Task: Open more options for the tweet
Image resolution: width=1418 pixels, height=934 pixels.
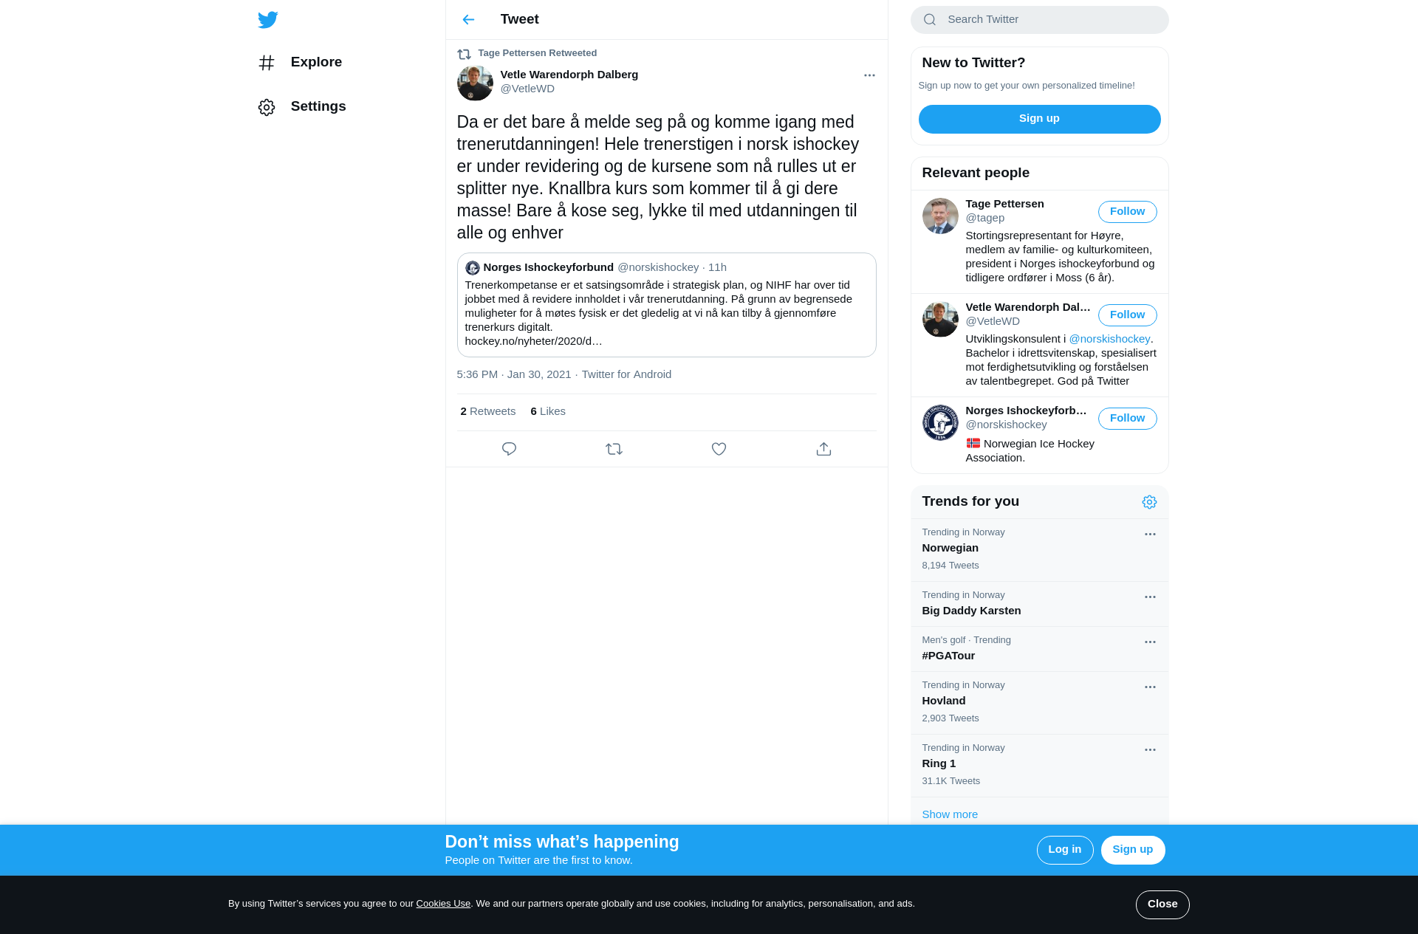Action: coord(869,75)
